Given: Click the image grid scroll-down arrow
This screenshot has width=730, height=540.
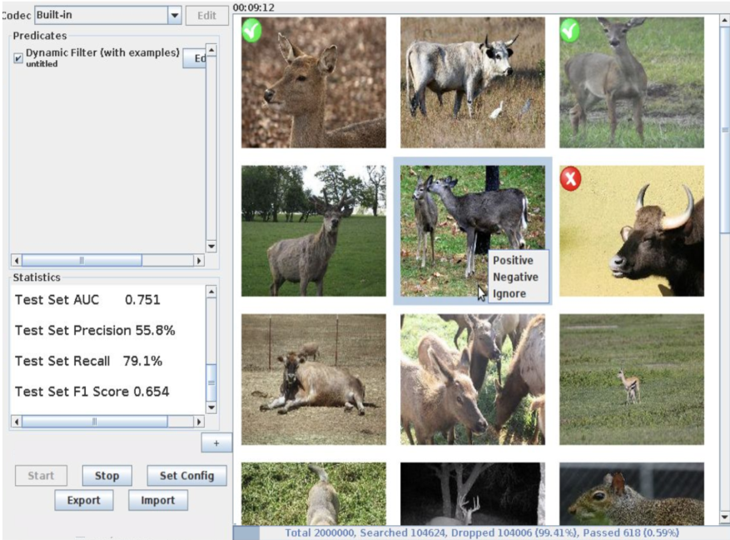Looking at the screenshot, I should pos(722,517).
